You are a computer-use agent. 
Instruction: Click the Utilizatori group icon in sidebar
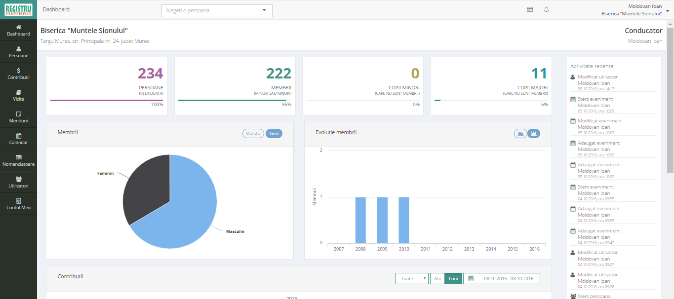[x=18, y=179]
